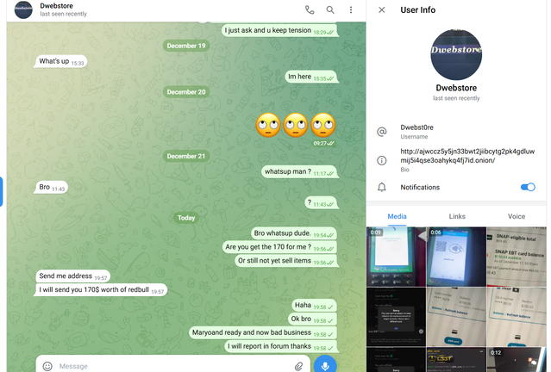Screen dimensions: 551x372
Task: Click the Message input field
Action: click(x=172, y=366)
